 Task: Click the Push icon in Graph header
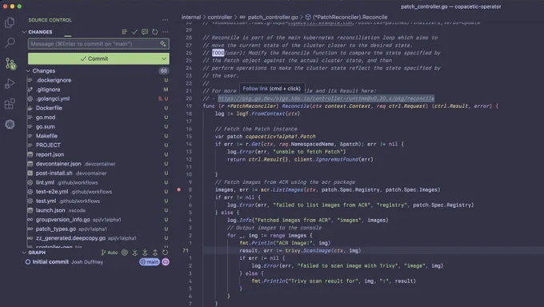[155, 253]
